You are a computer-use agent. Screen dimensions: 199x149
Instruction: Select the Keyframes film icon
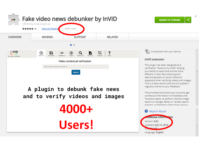point(51,54)
